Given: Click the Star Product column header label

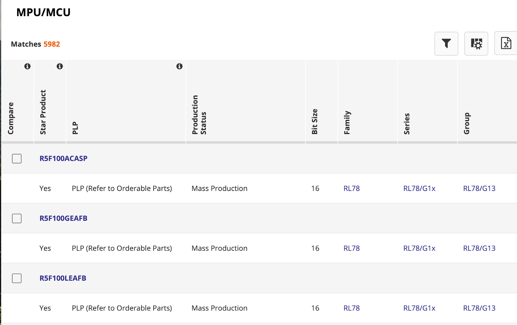Looking at the screenshot, I should click(x=43, y=112).
